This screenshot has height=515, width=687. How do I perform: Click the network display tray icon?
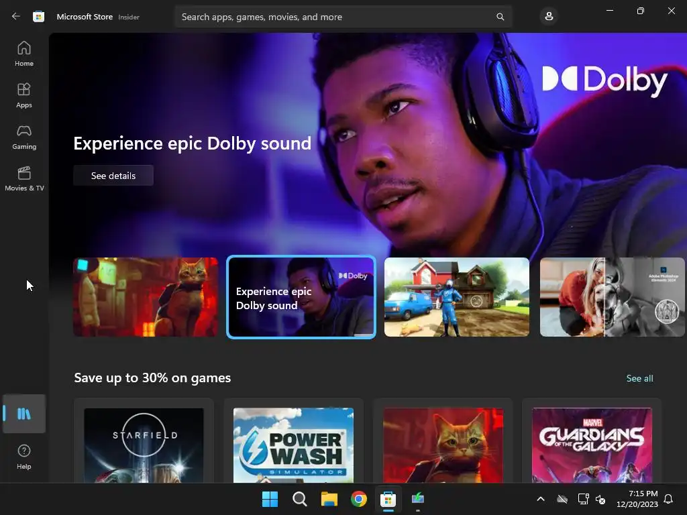tap(583, 499)
